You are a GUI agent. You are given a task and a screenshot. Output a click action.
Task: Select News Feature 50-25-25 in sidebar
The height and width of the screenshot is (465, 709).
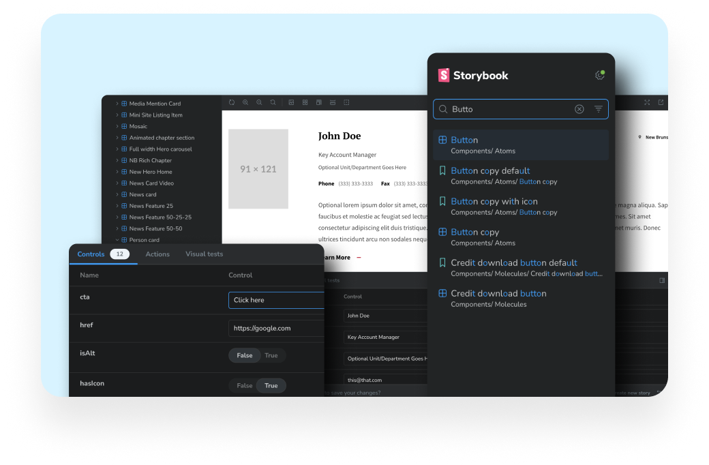pyautogui.click(x=160, y=217)
